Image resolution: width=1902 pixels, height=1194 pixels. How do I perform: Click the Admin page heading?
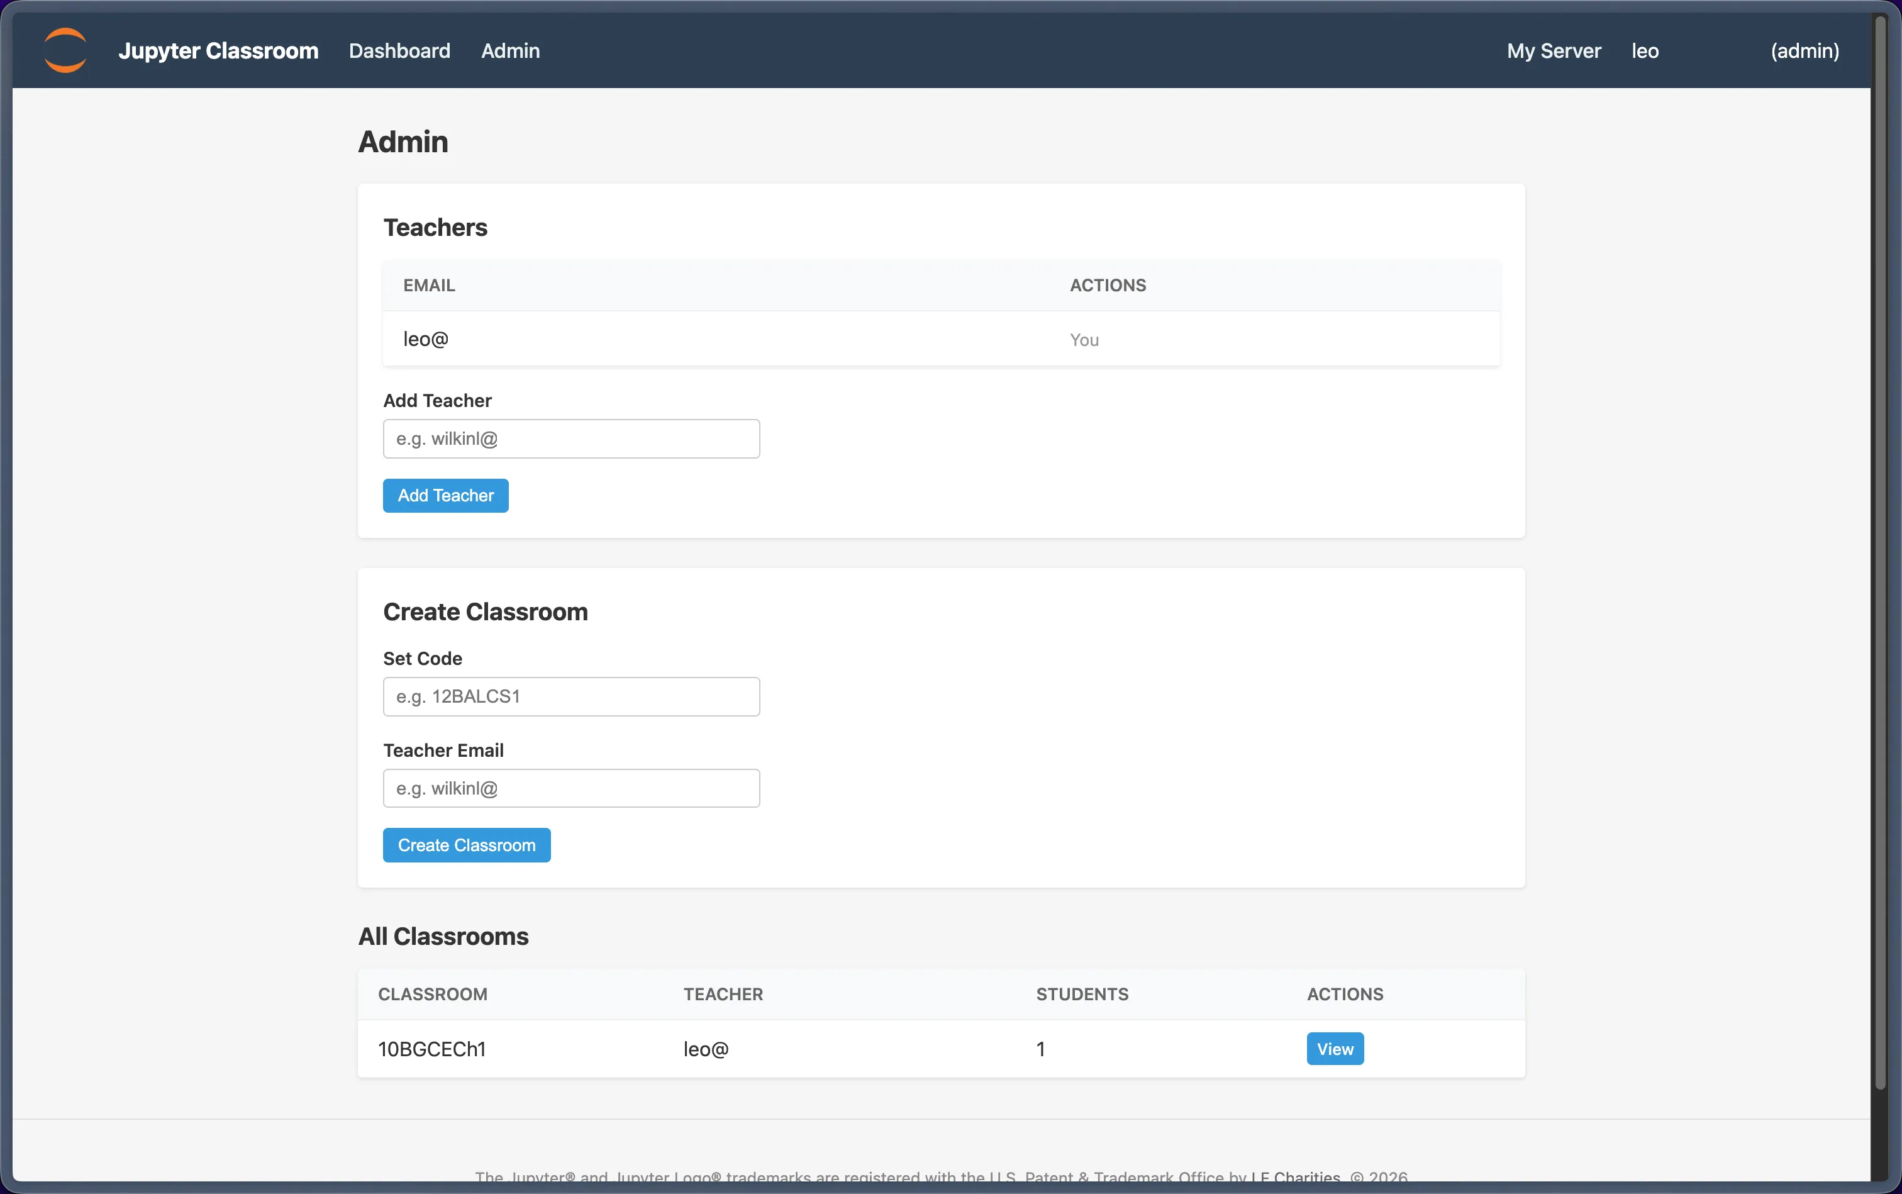click(x=403, y=142)
